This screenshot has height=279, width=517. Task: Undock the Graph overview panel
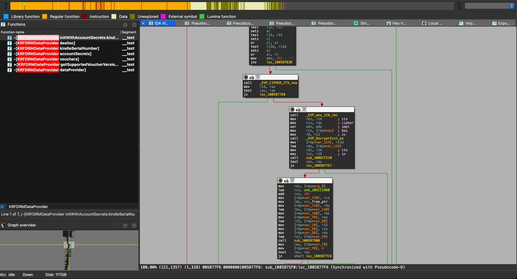point(125,225)
